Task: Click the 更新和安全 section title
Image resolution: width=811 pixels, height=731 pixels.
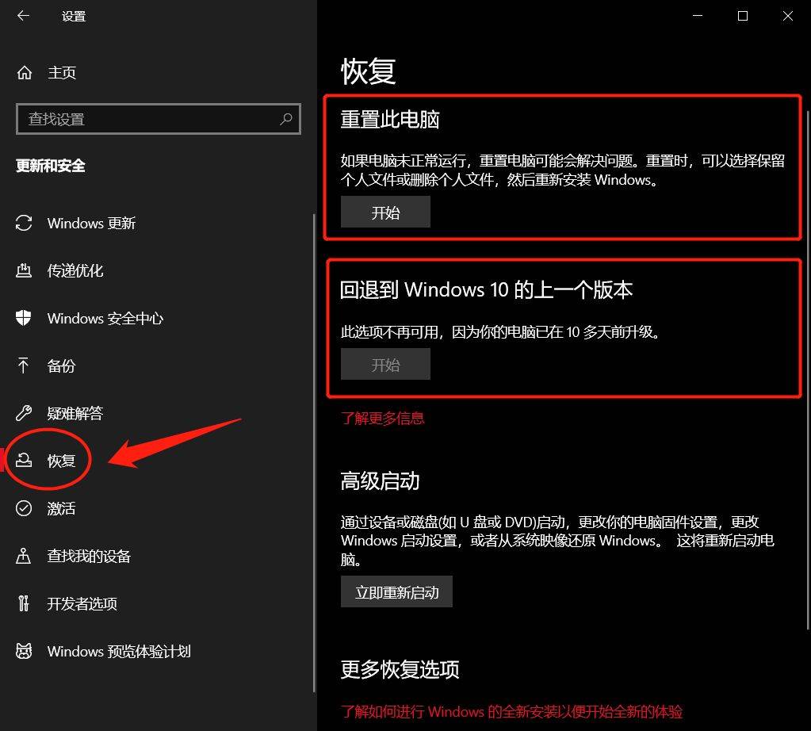Action: click(51, 166)
